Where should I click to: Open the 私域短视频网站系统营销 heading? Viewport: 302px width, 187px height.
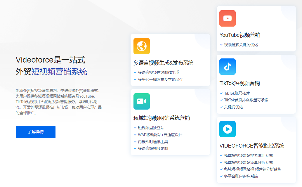(x=162, y=118)
